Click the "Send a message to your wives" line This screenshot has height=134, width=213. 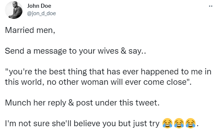75,51
